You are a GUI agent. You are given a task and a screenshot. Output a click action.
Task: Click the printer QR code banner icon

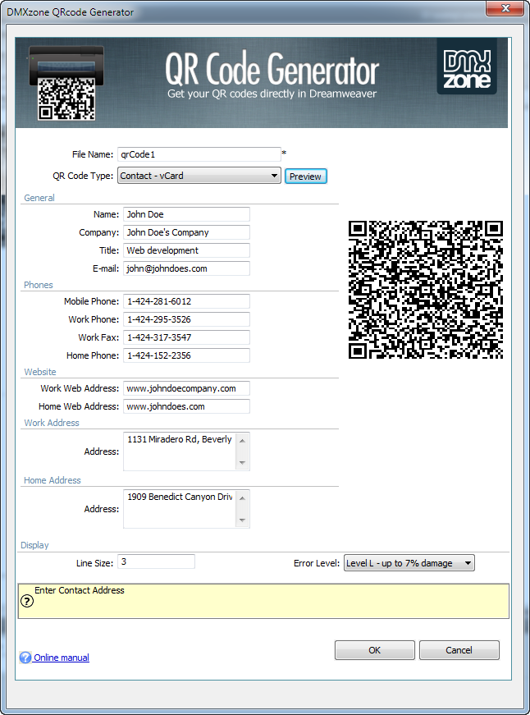(x=66, y=83)
